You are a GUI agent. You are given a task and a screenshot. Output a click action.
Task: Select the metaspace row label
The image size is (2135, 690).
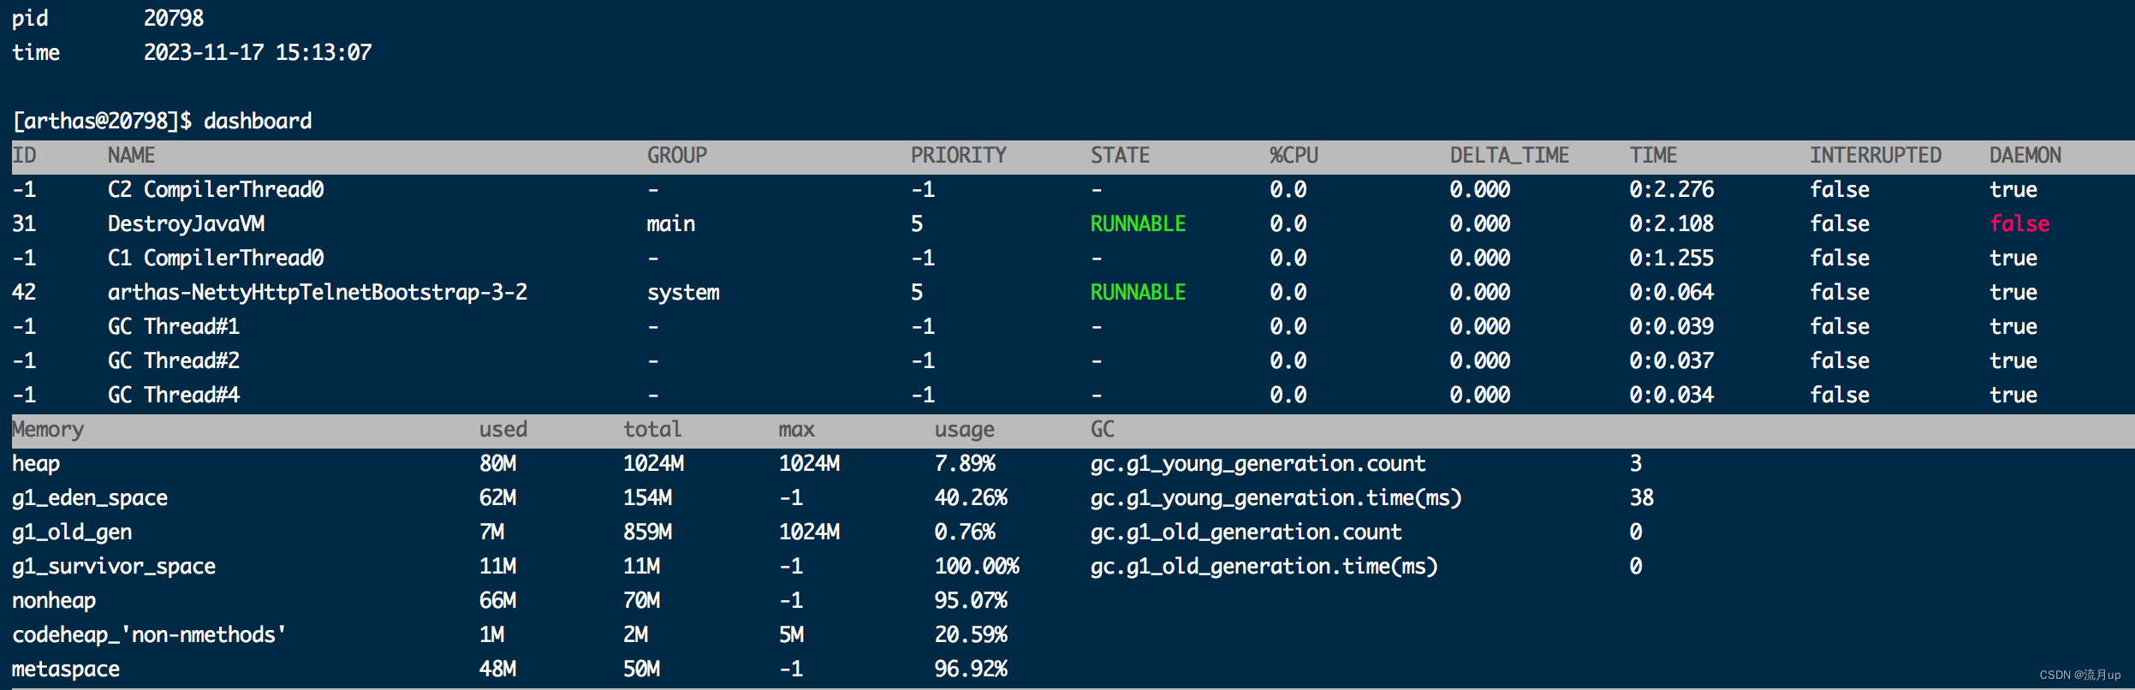pyautogui.click(x=66, y=669)
